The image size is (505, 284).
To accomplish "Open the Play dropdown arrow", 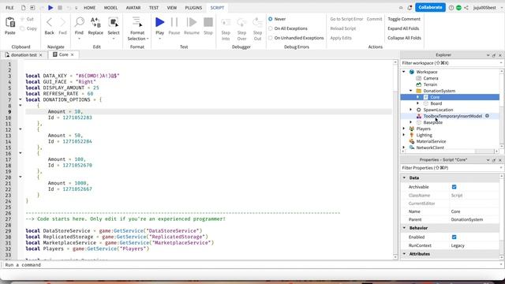I will point(159,39).
